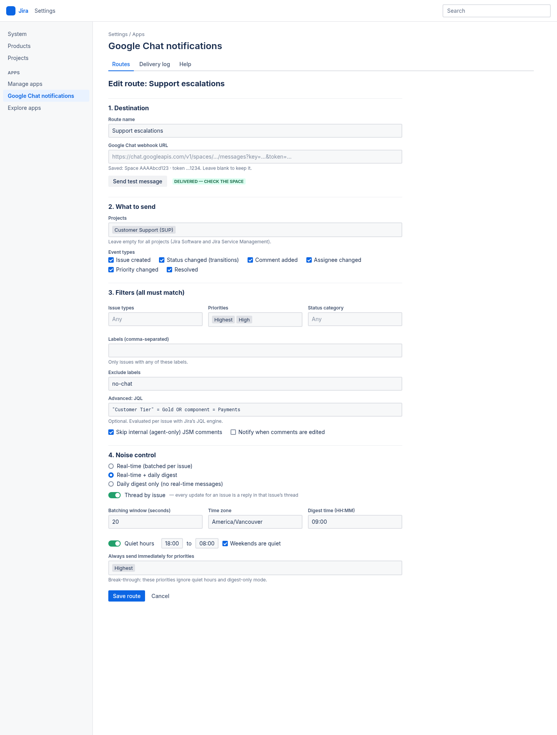Select Real-time (batched per issue)

[111, 466]
